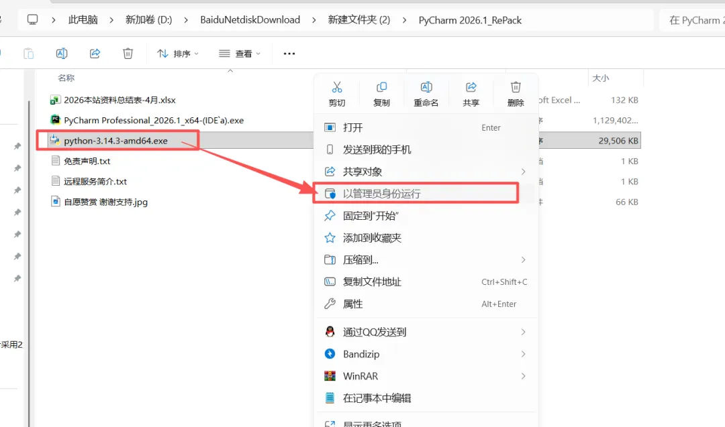Viewport: 725px width, 427px height.
Task: Open the 排序 sort dropdown
Action: [x=178, y=54]
